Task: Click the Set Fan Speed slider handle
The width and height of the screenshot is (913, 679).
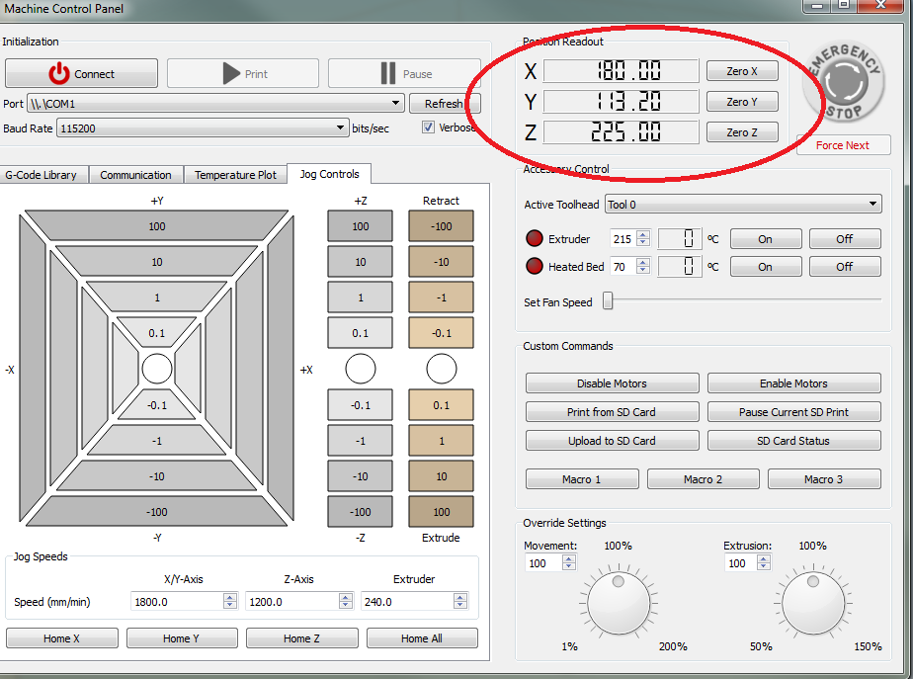Action: point(608,301)
